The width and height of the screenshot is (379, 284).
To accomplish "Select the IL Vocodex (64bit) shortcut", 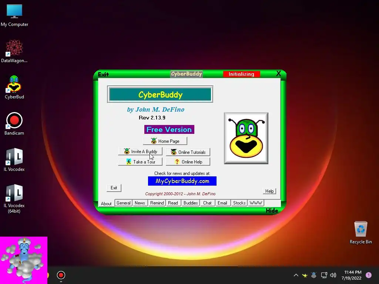I will pos(14,199).
